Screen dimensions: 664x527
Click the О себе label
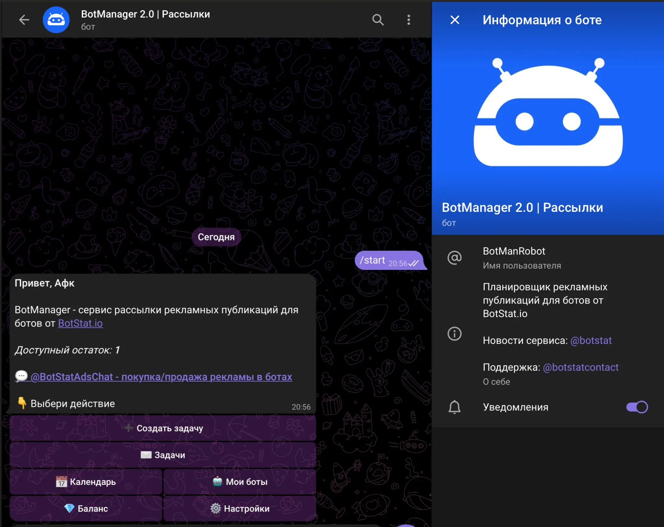pos(496,382)
